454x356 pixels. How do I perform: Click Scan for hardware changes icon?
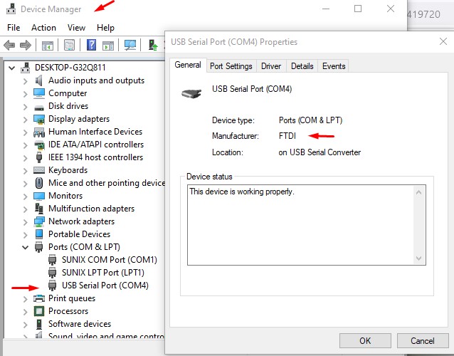[x=130, y=45]
